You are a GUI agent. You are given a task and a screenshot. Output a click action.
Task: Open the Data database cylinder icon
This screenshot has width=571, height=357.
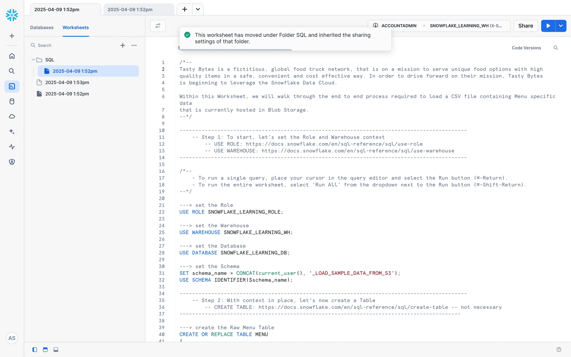click(12, 101)
